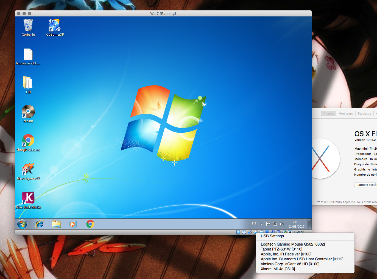Screen dimensions: 377x279
Task: Show hidden system tray icons
Action: point(261,224)
